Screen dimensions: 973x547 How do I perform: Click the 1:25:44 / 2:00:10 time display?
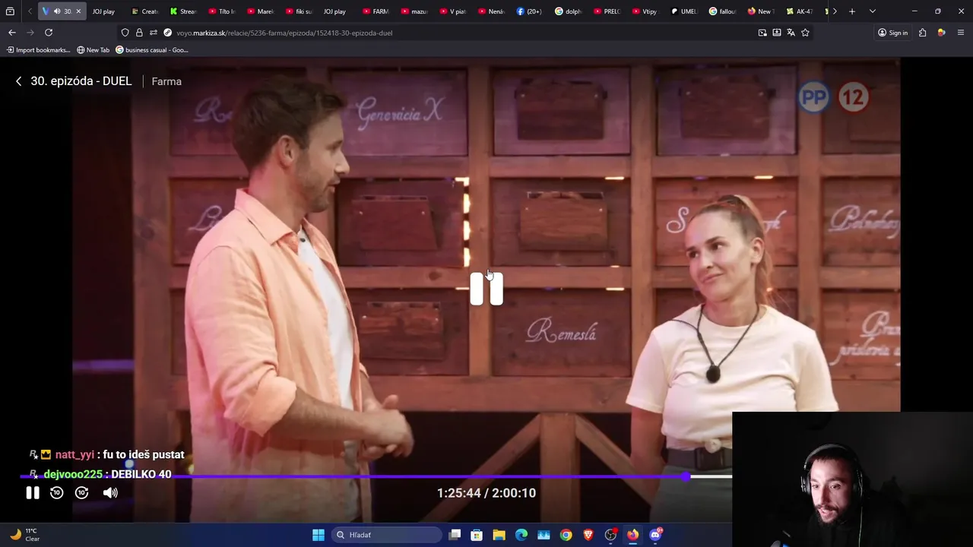486,493
